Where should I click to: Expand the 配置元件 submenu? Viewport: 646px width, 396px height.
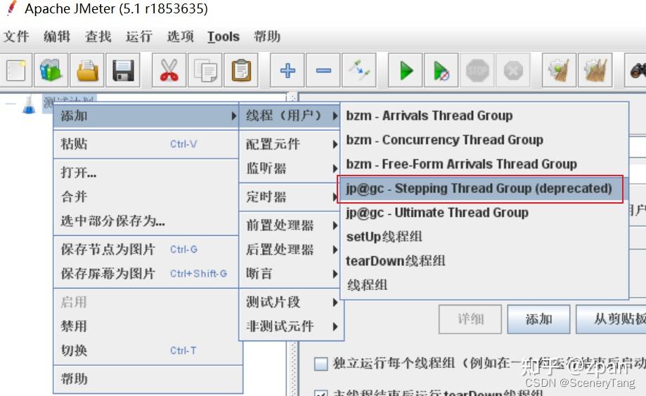[x=290, y=144]
